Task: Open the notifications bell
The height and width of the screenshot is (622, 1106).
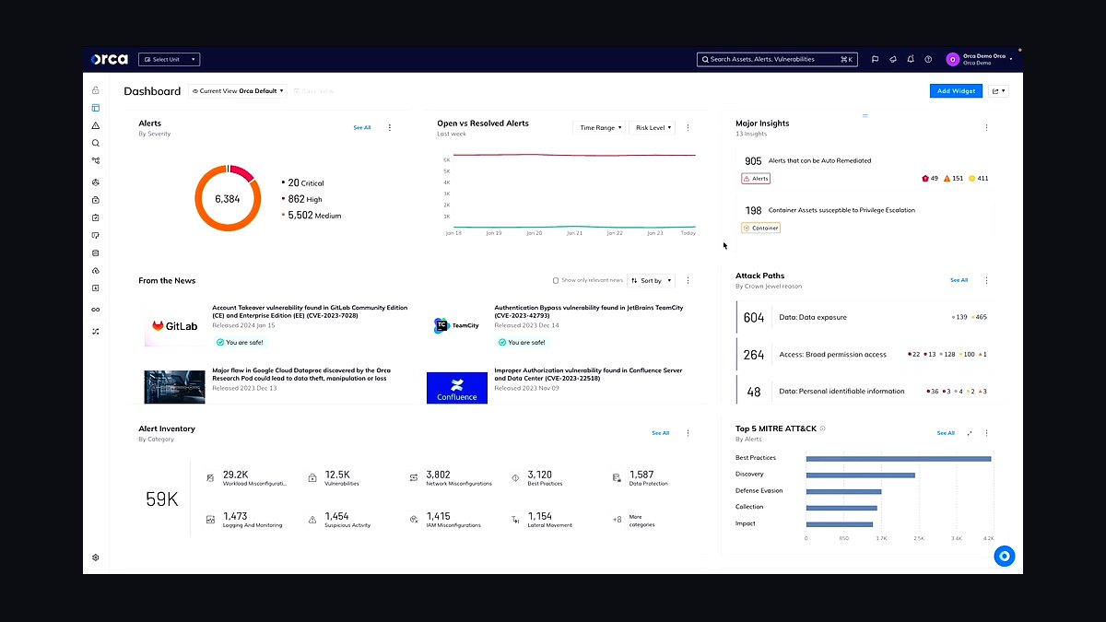Action: 911,59
